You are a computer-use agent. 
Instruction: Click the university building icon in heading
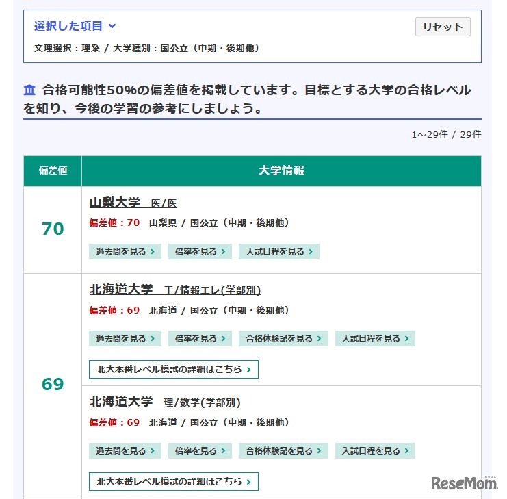(29, 90)
